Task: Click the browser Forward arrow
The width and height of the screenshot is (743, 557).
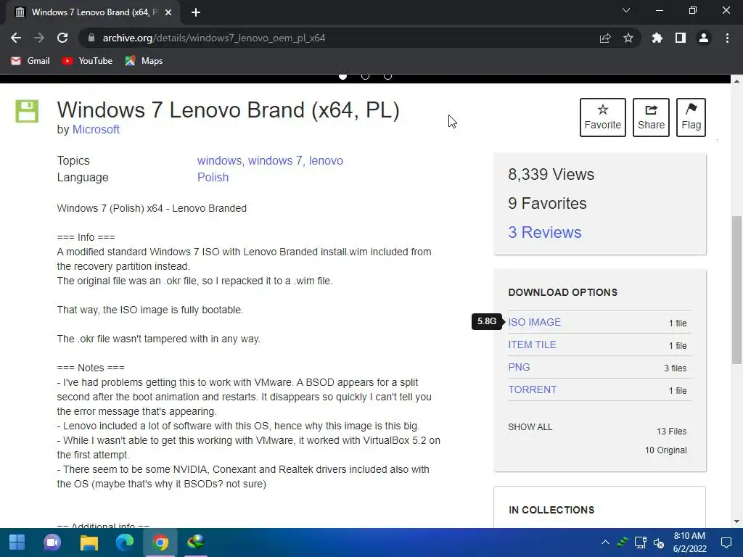Action: click(39, 38)
